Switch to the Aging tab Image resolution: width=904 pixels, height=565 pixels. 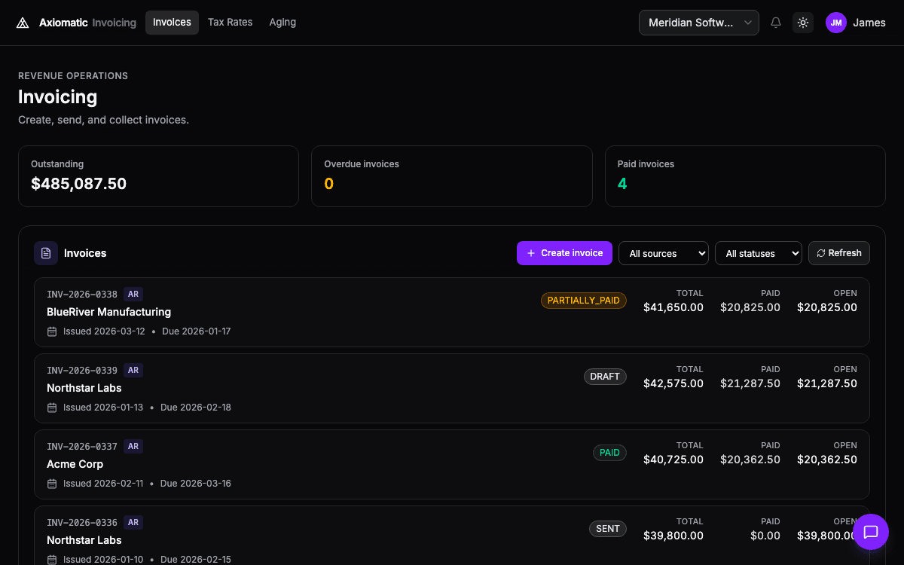pyautogui.click(x=282, y=22)
